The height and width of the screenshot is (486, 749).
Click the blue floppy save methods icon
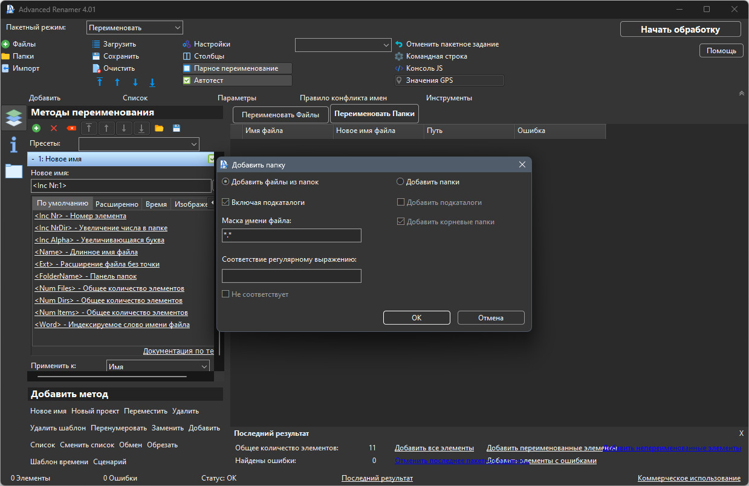point(177,128)
